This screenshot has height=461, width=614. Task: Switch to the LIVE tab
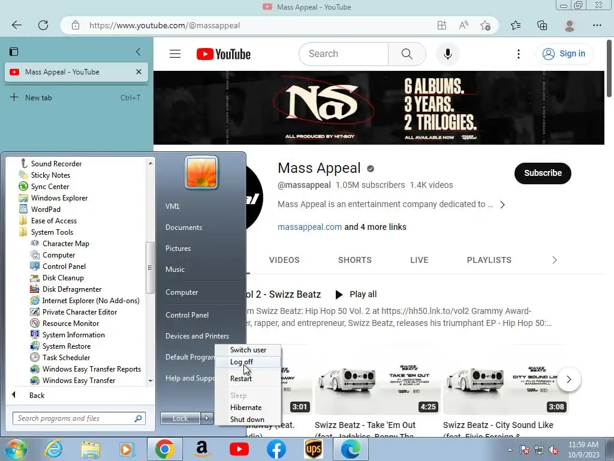pos(419,260)
